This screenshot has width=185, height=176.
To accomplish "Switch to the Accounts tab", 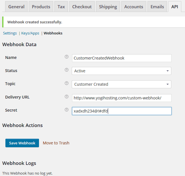I will pos(134,7).
